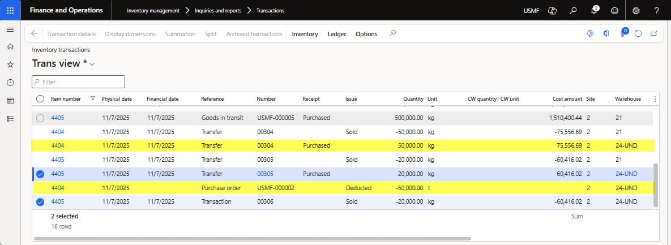Click the Warehouse column header

[628, 99]
